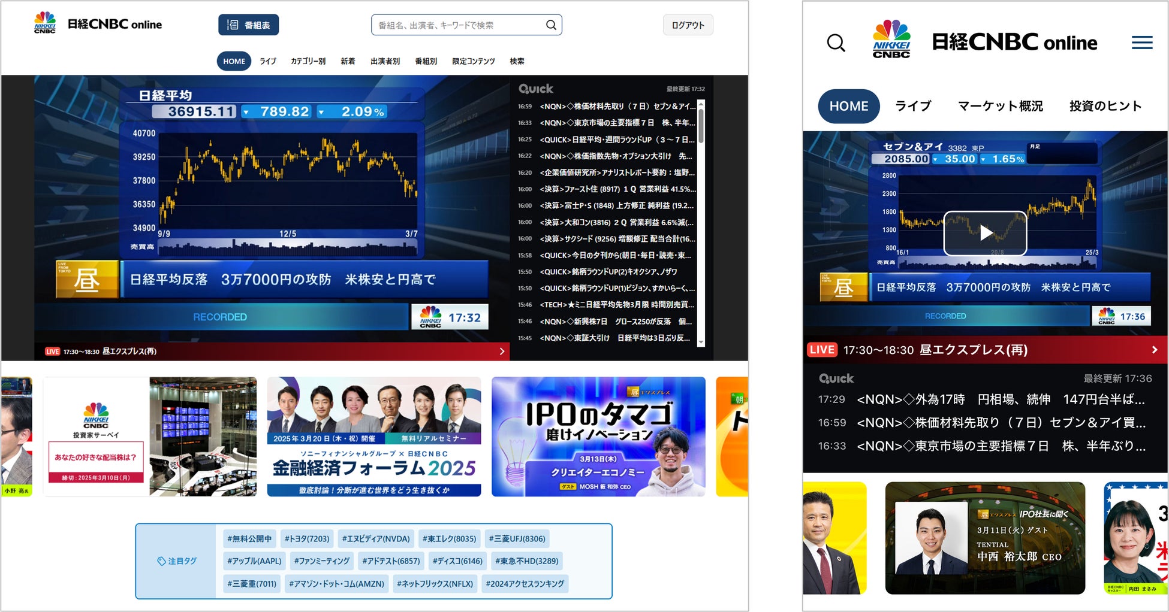Tap the search magnifier icon in mobile header

point(836,43)
